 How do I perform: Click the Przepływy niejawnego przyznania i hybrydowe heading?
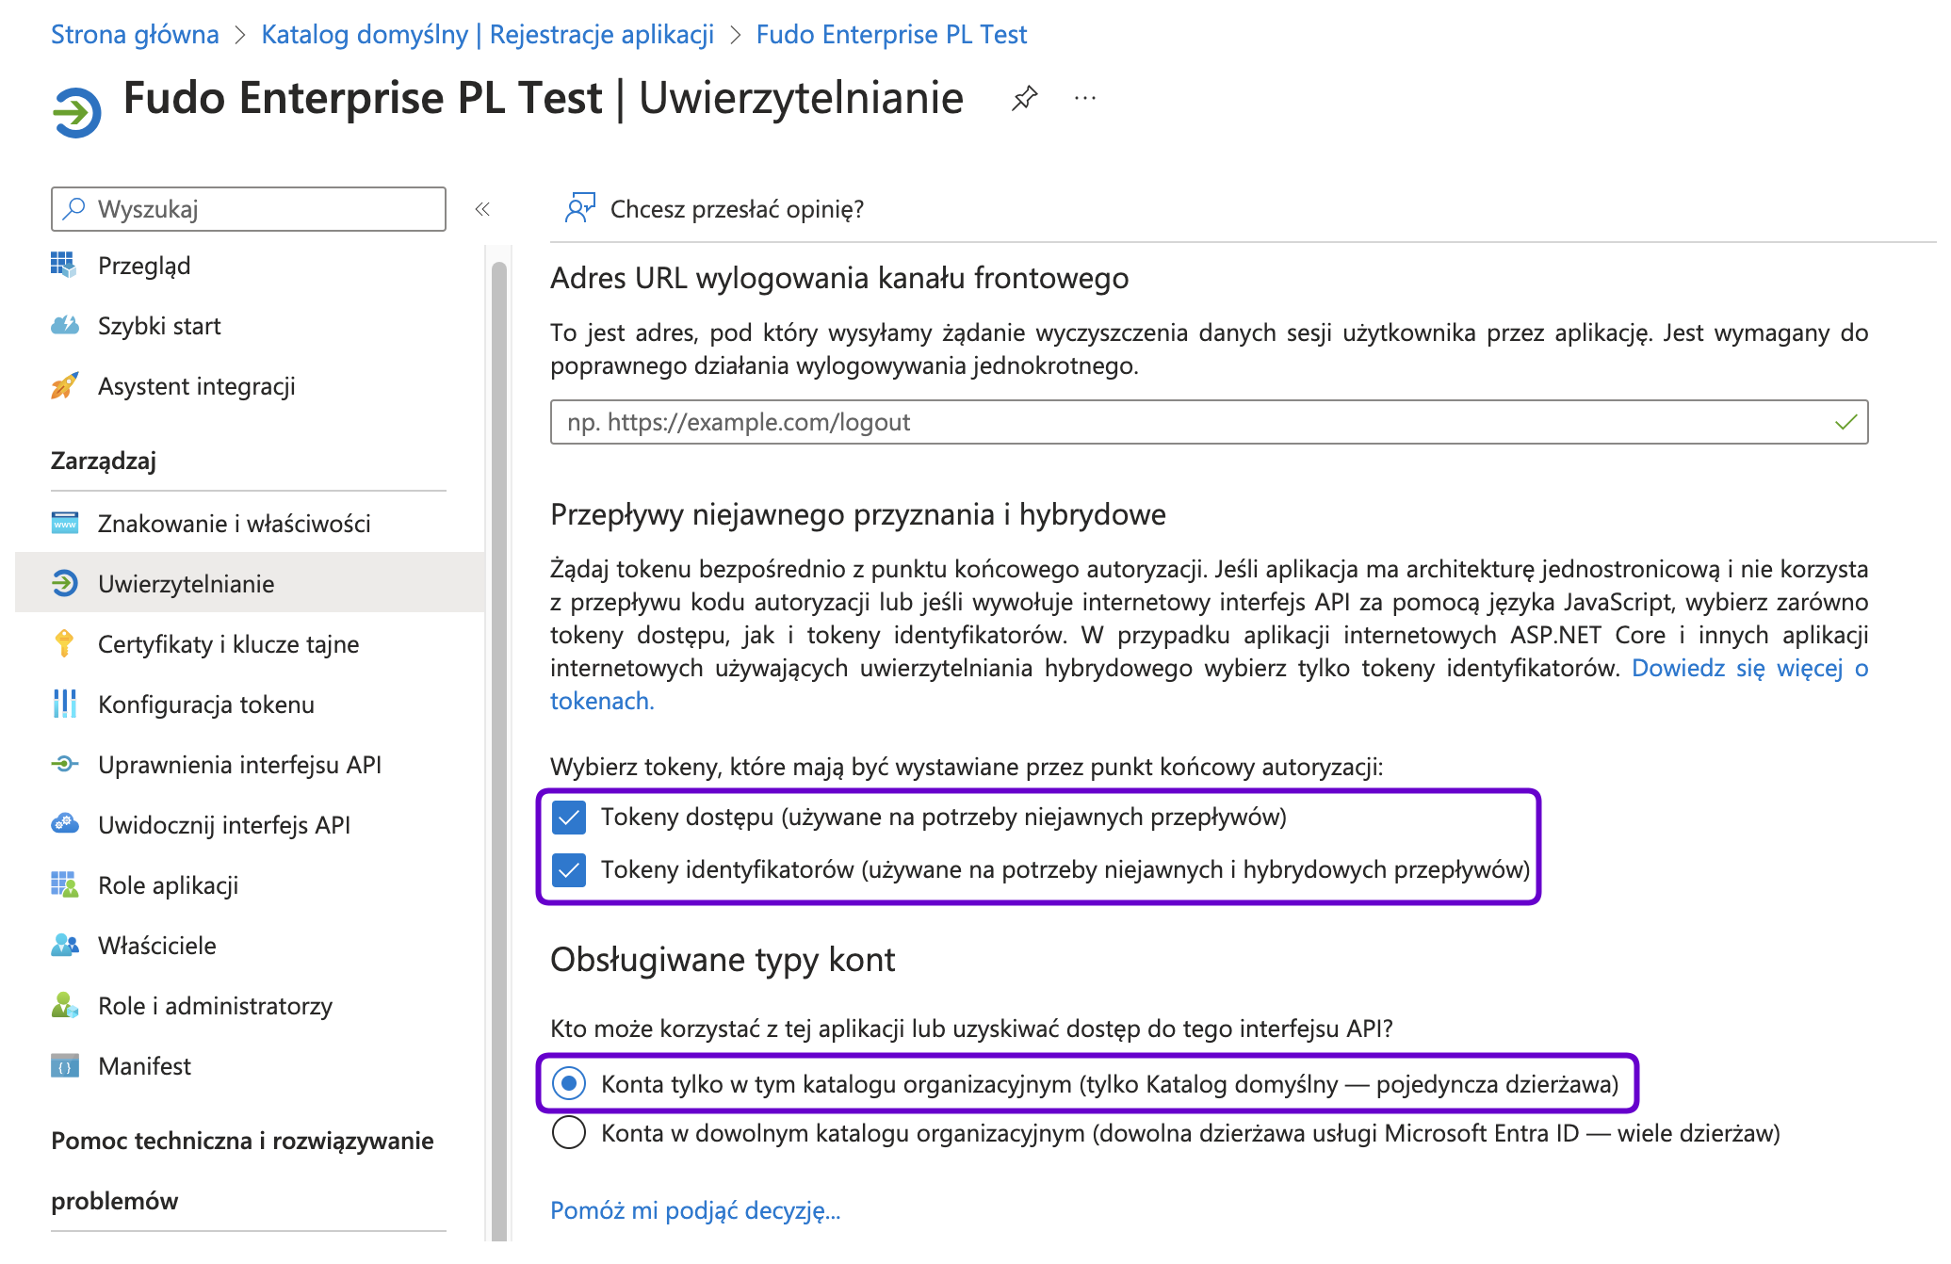(858, 514)
